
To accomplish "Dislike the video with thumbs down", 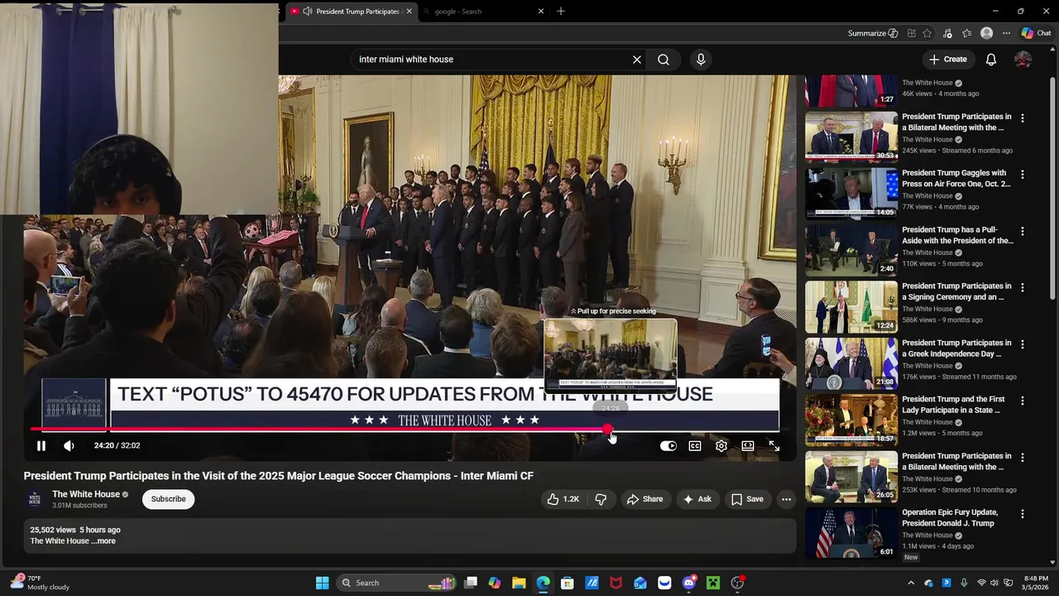I will click(601, 499).
